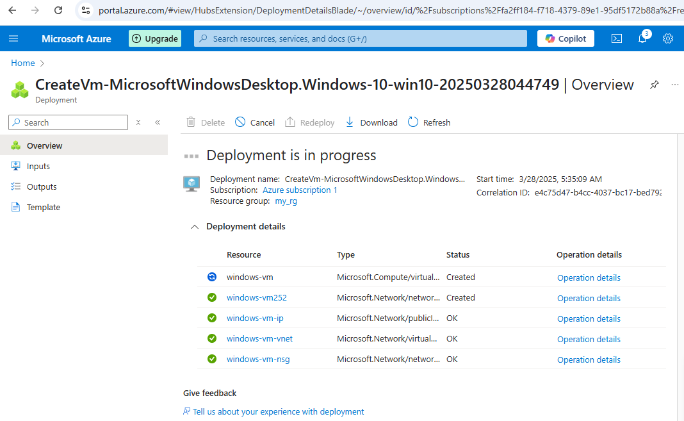Open notifications bell with 3 alerts
Image resolution: width=684 pixels, height=421 pixels.
642,38
